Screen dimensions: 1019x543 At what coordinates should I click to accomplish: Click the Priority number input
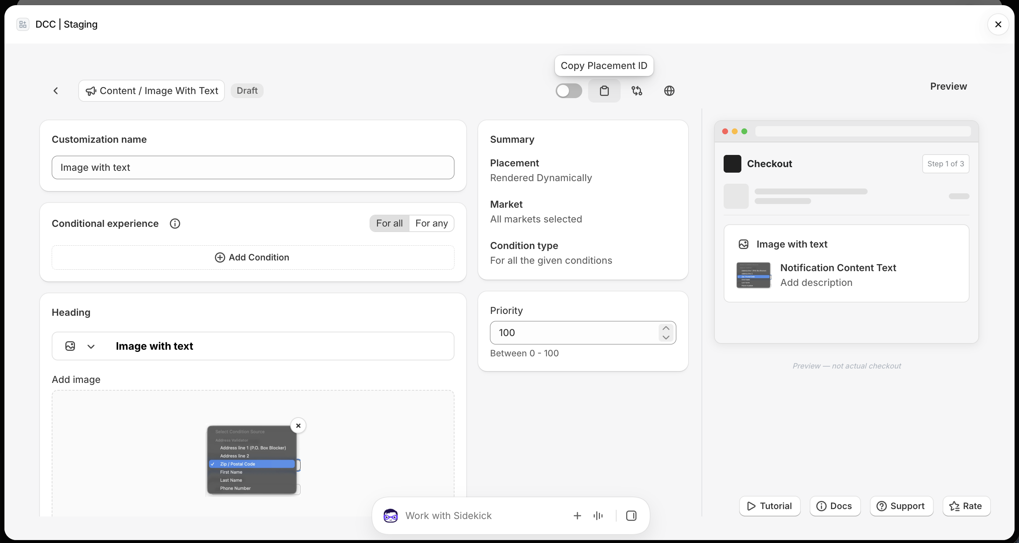pyautogui.click(x=583, y=333)
